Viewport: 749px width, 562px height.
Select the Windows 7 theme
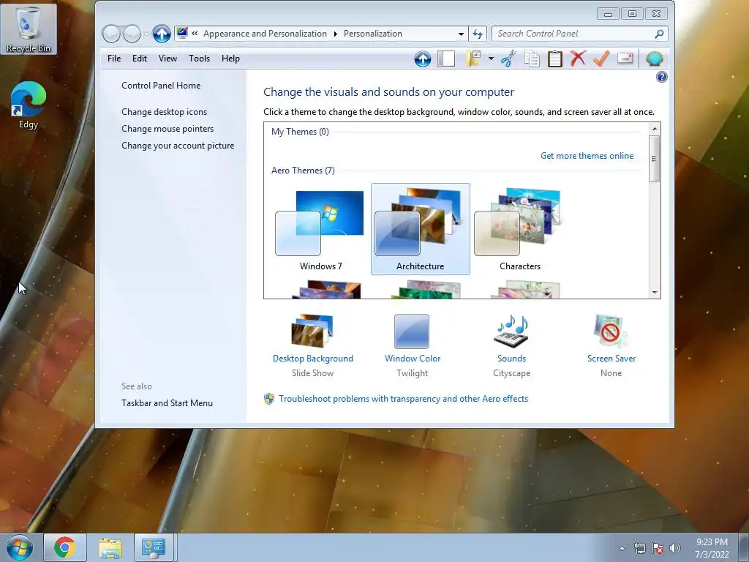320,229
